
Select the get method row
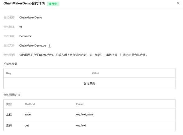tap(89, 125)
